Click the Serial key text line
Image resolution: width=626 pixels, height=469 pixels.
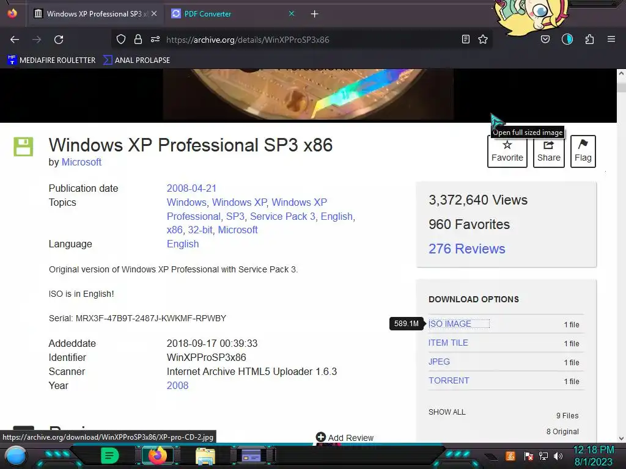click(x=138, y=318)
